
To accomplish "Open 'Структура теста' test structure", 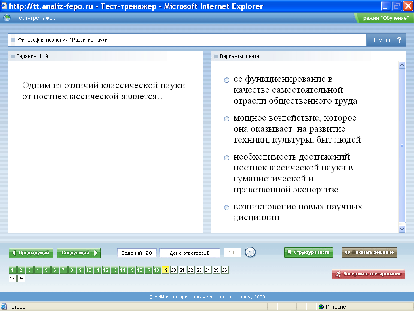I will tap(308, 252).
